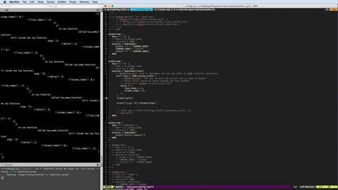Click the print("args: %s"):format(args) line
The width and height of the screenshot is (338, 190).
click(136, 103)
